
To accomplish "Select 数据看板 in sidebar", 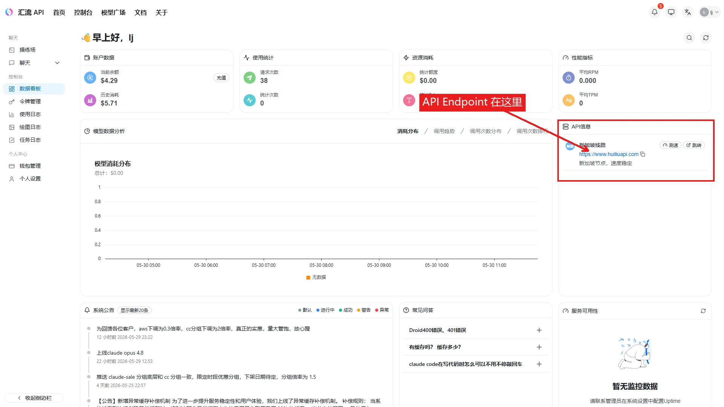I will [34, 89].
